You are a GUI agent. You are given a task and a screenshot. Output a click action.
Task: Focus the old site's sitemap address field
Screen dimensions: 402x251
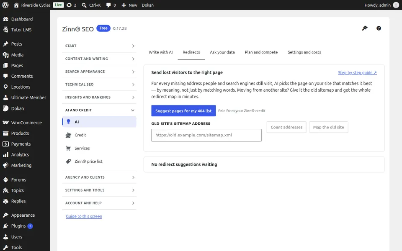click(x=206, y=135)
